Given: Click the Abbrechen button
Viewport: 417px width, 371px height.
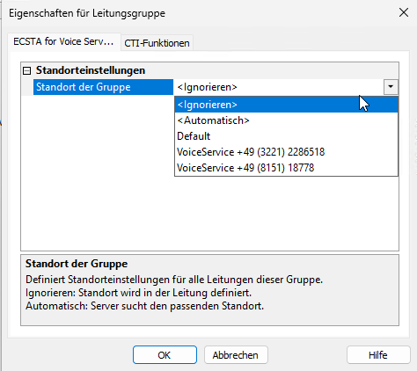Looking at the screenshot, I should click(236, 355).
